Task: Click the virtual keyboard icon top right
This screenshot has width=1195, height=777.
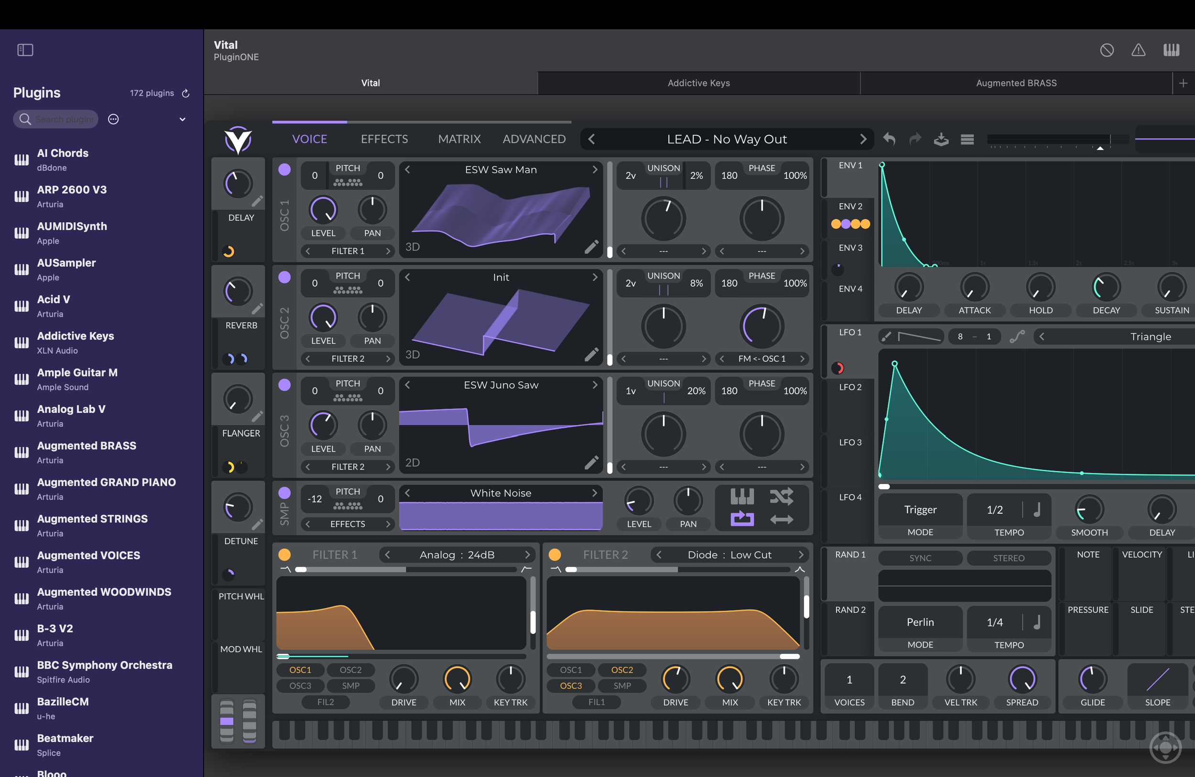Action: coord(1171,50)
